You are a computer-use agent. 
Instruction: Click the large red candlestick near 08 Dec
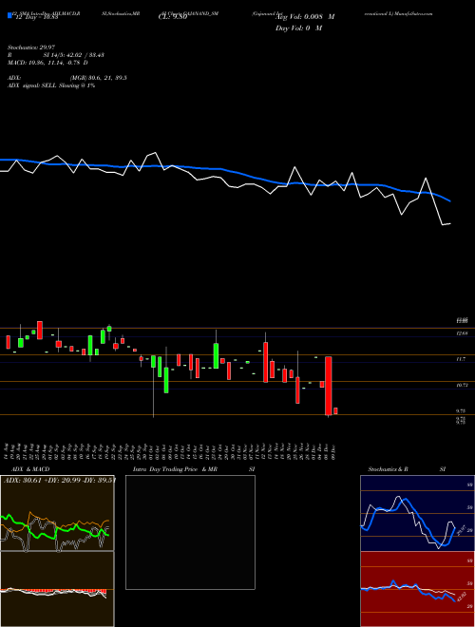coord(329,386)
